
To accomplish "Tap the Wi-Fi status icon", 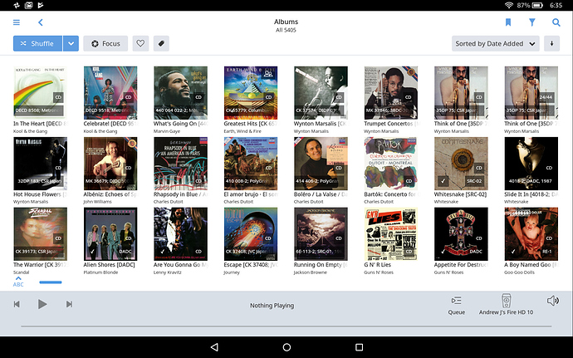I will coord(509,5).
